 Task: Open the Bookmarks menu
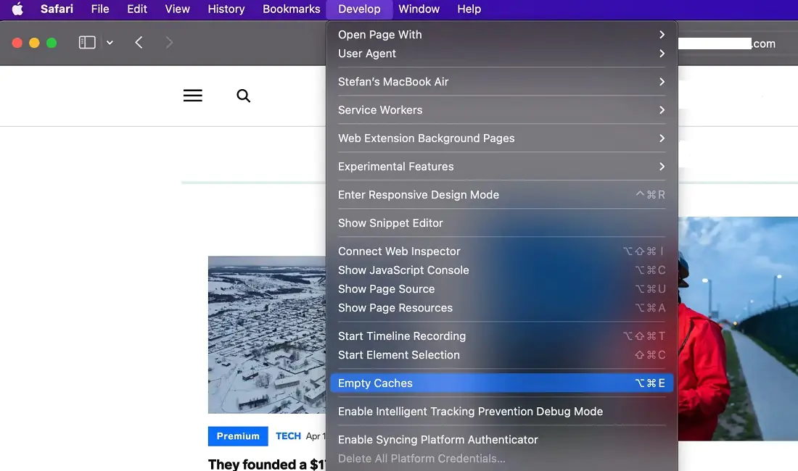(x=291, y=9)
